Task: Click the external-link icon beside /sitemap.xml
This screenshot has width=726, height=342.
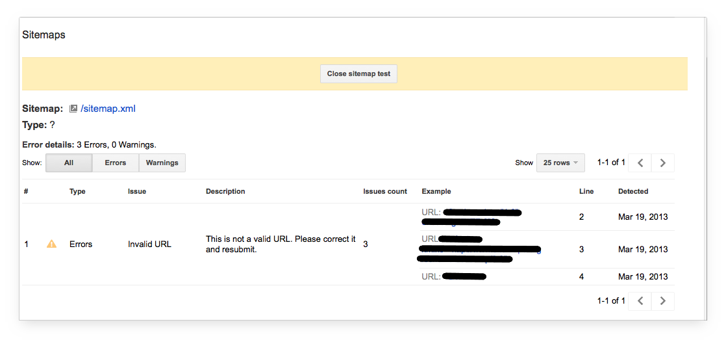Action: tap(73, 109)
